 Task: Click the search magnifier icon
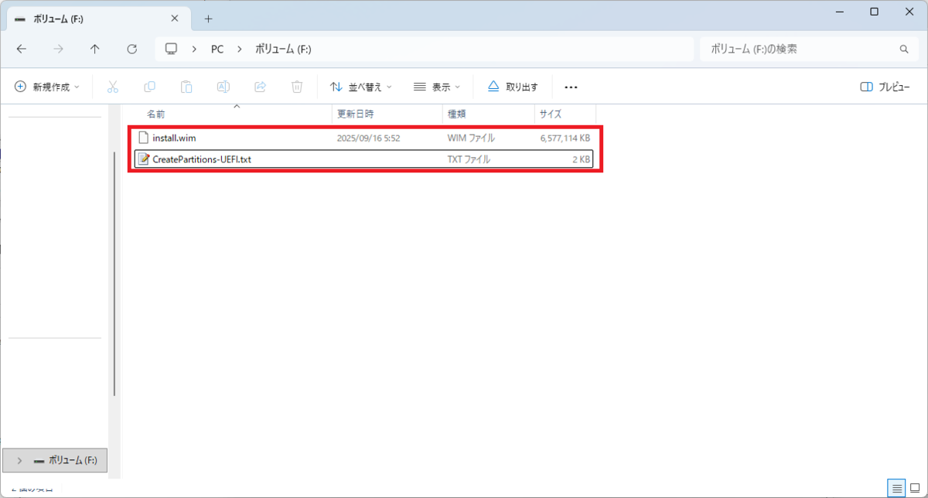pyautogui.click(x=904, y=49)
